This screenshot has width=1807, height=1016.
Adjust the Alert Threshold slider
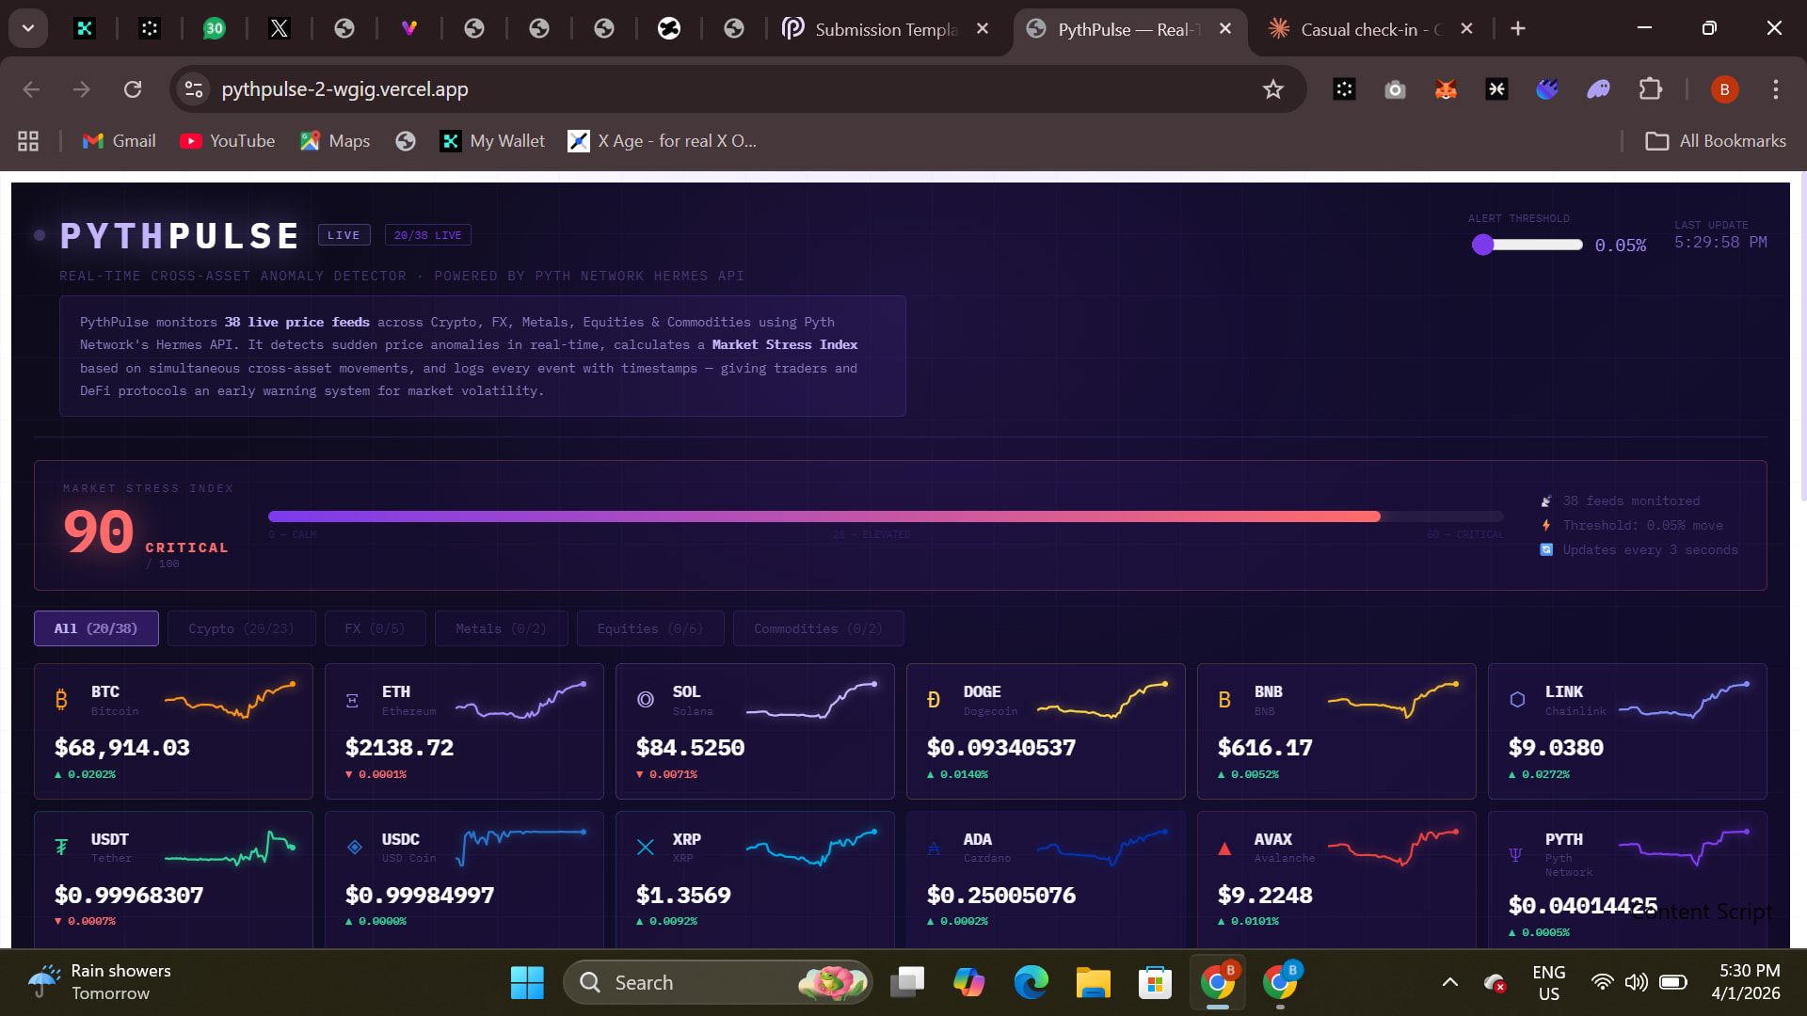[1527, 245]
